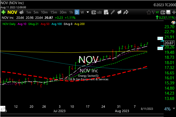Screen dimensions: 176x117
Task: Open the notes icon in toolbar
Action: [x=119, y=12]
